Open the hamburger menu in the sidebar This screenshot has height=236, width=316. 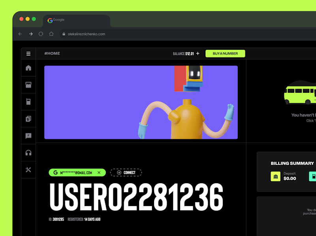coord(28,54)
